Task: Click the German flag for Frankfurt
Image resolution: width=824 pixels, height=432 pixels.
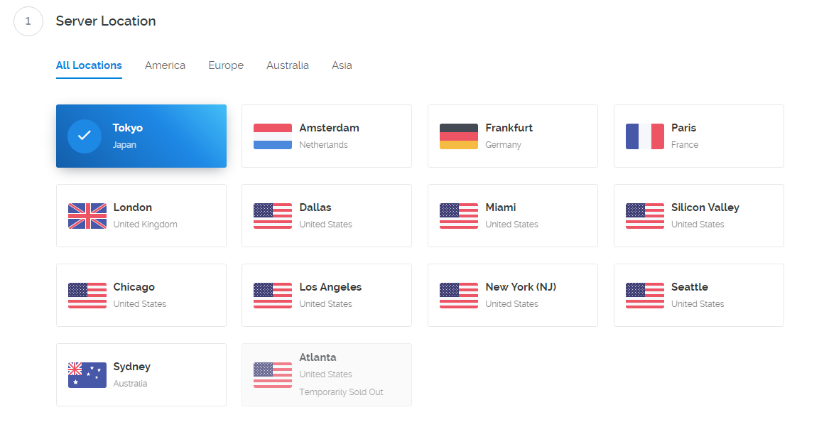Action: tap(459, 136)
